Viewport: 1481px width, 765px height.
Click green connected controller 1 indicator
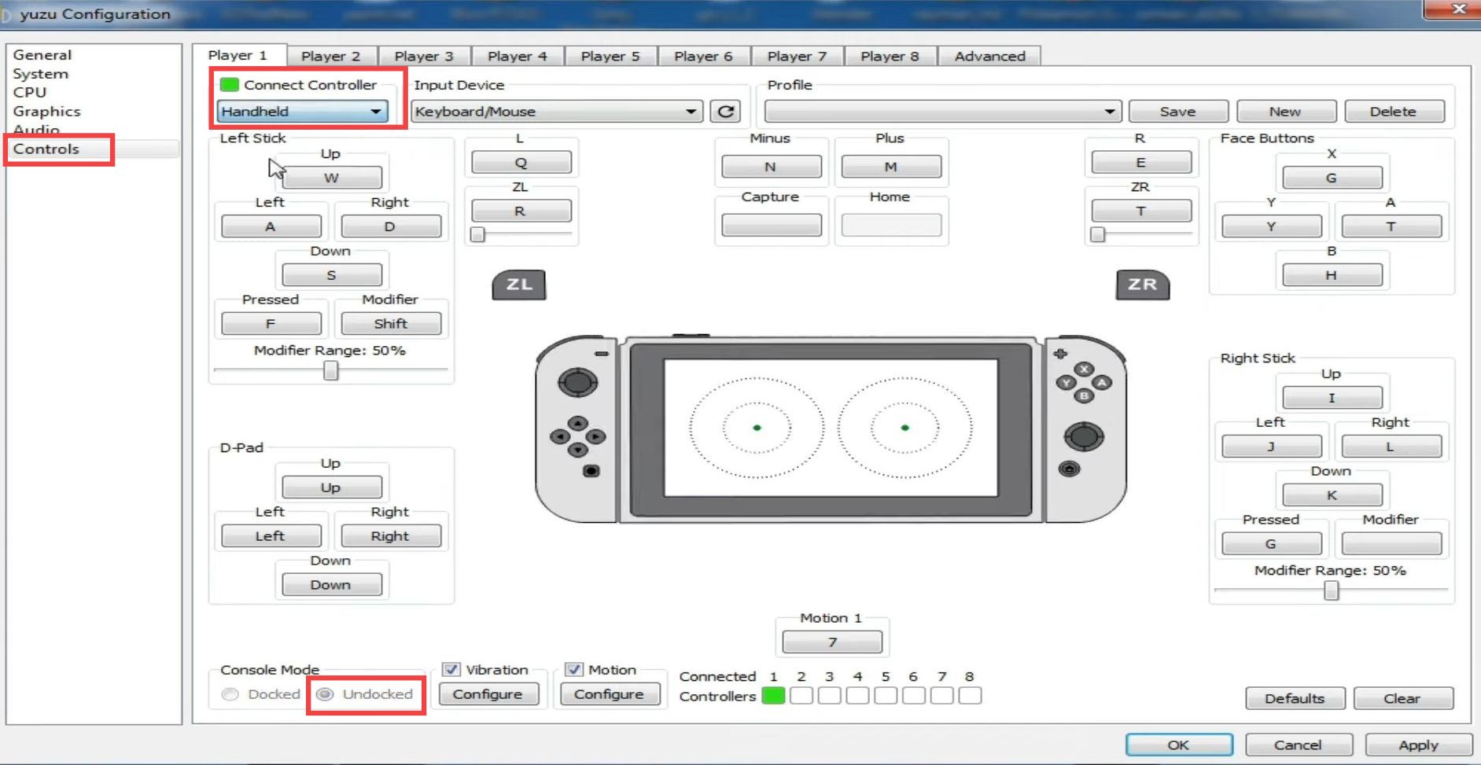point(773,696)
